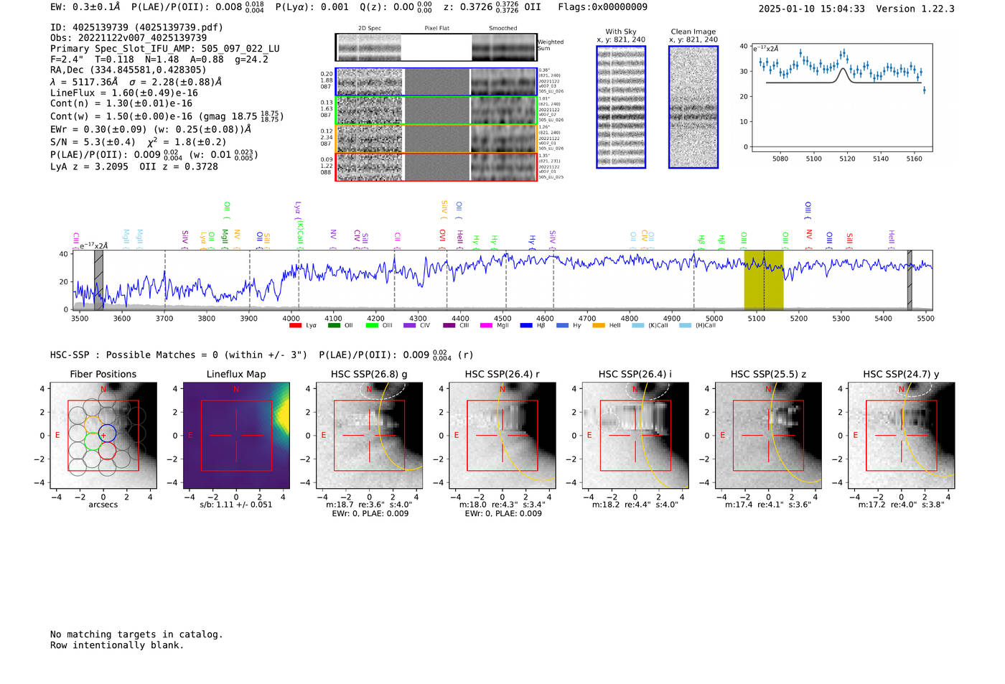This screenshot has height=684, width=1005.
Task: Click the Clean Image cutout
Action: [x=693, y=107]
